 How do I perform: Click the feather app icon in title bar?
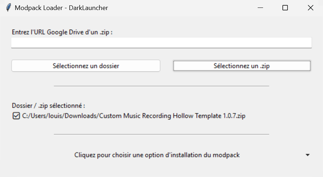coord(9,8)
